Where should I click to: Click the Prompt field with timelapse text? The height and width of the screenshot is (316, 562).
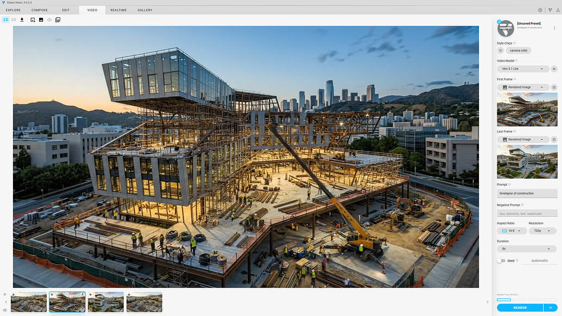527,193
